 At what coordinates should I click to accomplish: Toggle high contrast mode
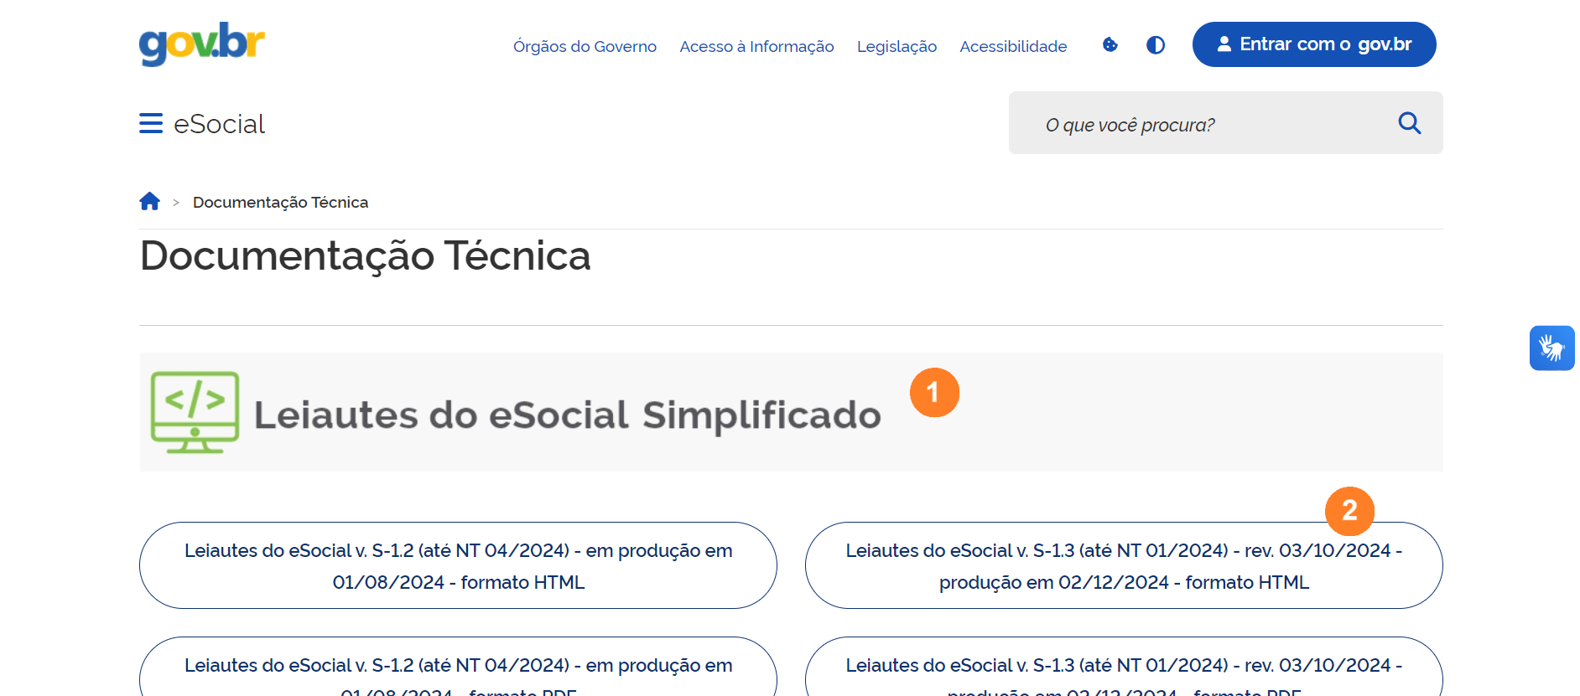click(x=1155, y=45)
